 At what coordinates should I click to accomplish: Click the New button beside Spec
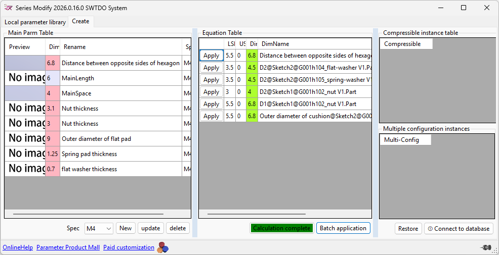pyautogui.click(x=126, y=228)
